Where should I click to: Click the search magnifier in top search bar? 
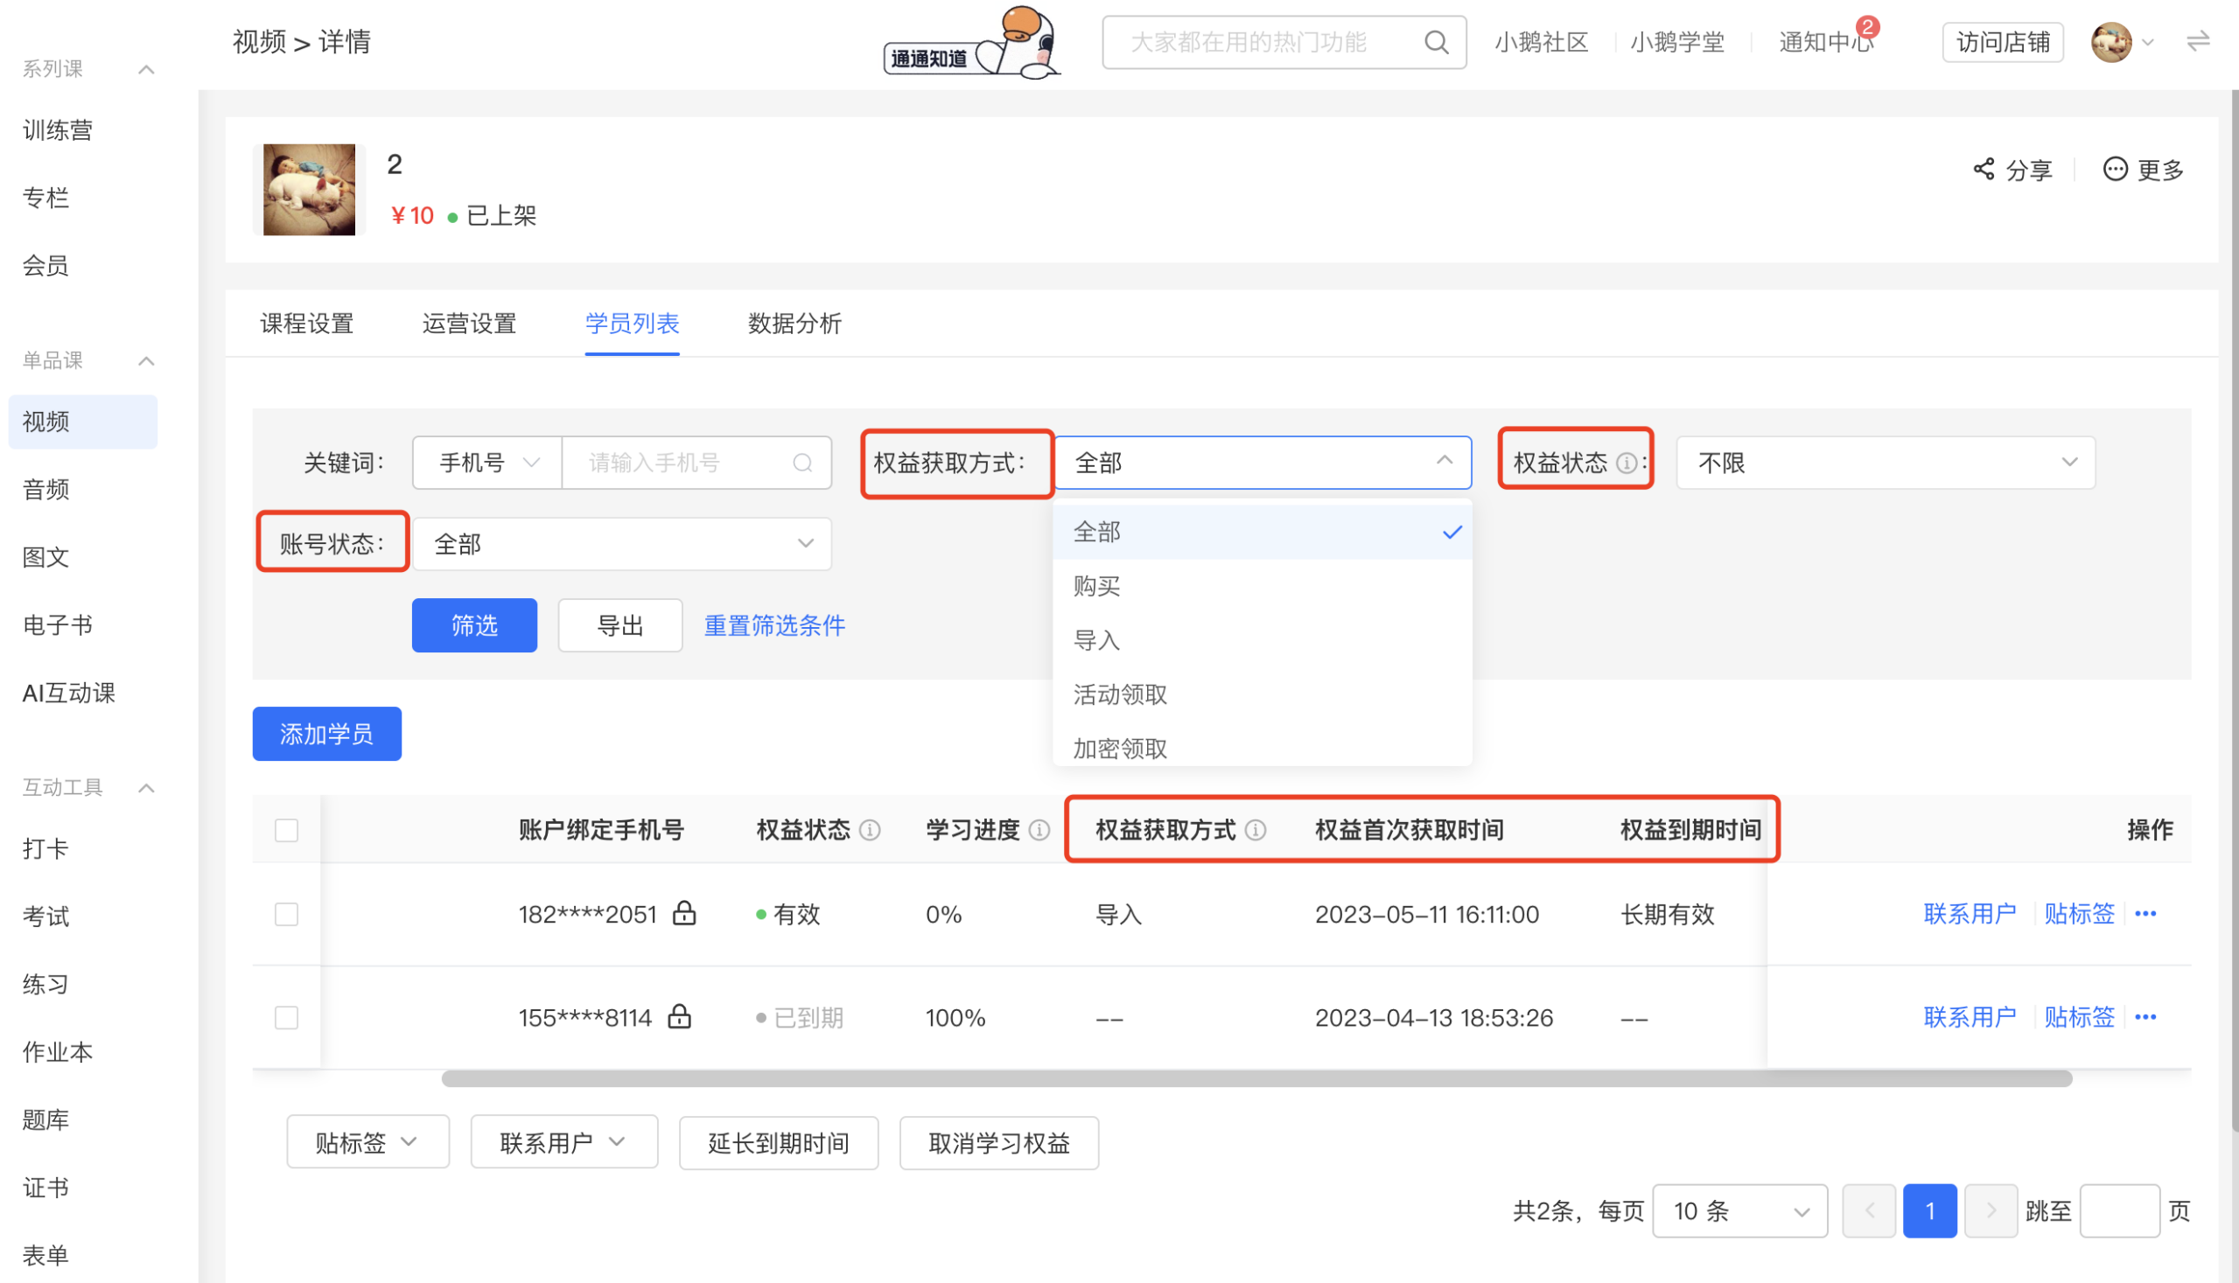click(x=1436, y=42)
